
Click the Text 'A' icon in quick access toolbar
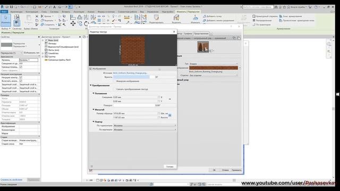(54, 7)
